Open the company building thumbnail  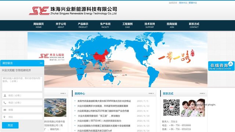coord(55,107)
